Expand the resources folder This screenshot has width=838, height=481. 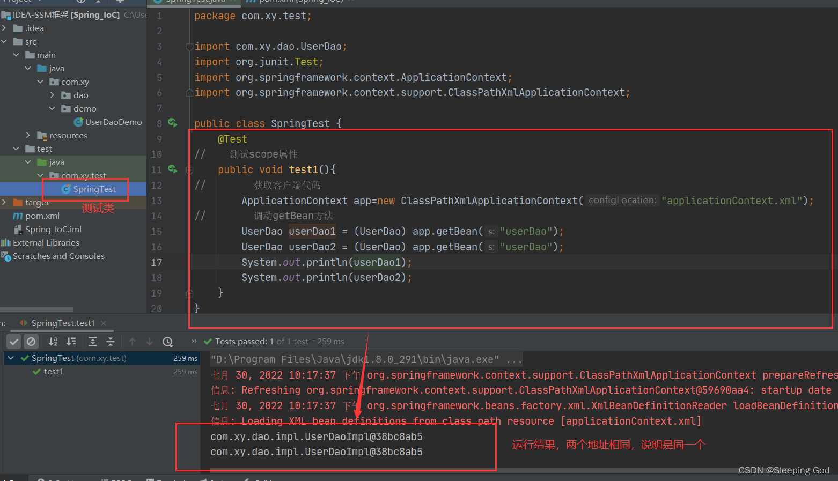pos(28,135)
